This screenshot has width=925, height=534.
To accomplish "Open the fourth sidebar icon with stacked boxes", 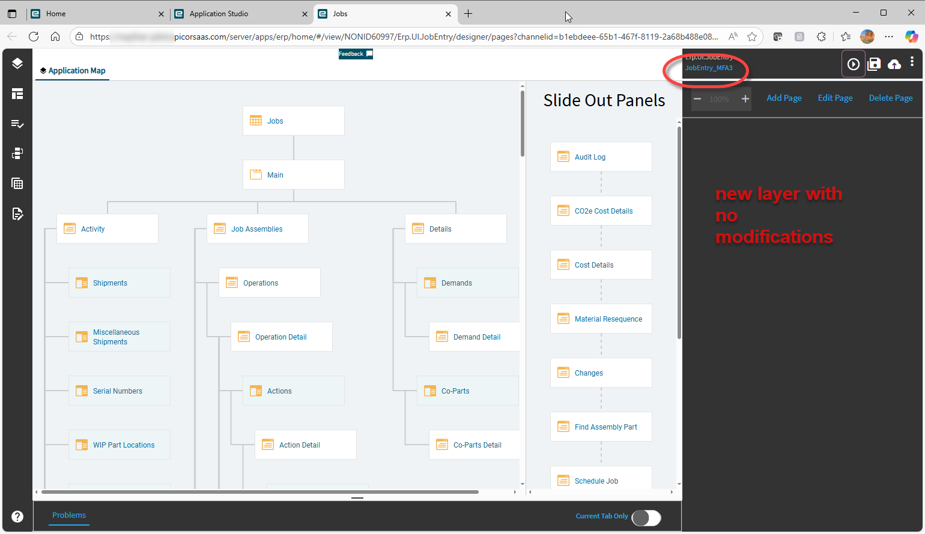I will [17, 154].
